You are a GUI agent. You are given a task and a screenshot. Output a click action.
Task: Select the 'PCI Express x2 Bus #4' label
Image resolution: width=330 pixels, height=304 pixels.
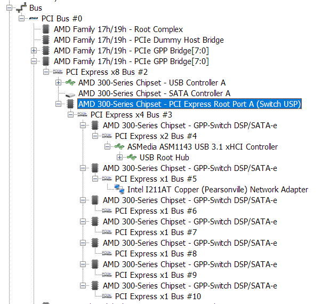coord(156,136)
